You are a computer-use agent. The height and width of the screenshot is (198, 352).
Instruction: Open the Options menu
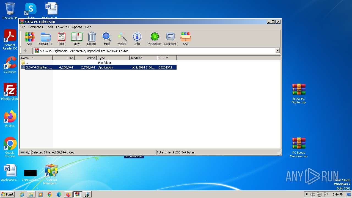point(77,27)
